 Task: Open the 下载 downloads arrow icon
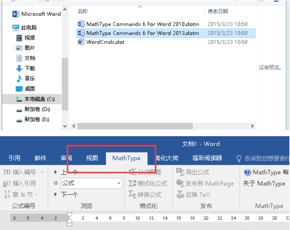point(19,68)
